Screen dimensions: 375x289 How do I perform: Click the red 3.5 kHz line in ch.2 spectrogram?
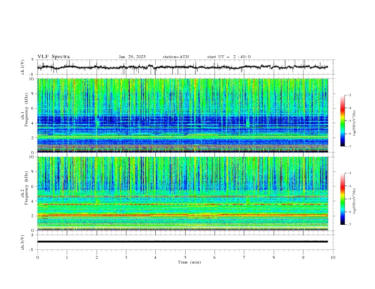coord(183,204)
